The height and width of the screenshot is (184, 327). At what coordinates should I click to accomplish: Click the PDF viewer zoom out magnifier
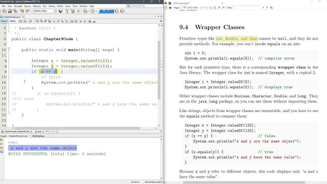coord(219,8)
